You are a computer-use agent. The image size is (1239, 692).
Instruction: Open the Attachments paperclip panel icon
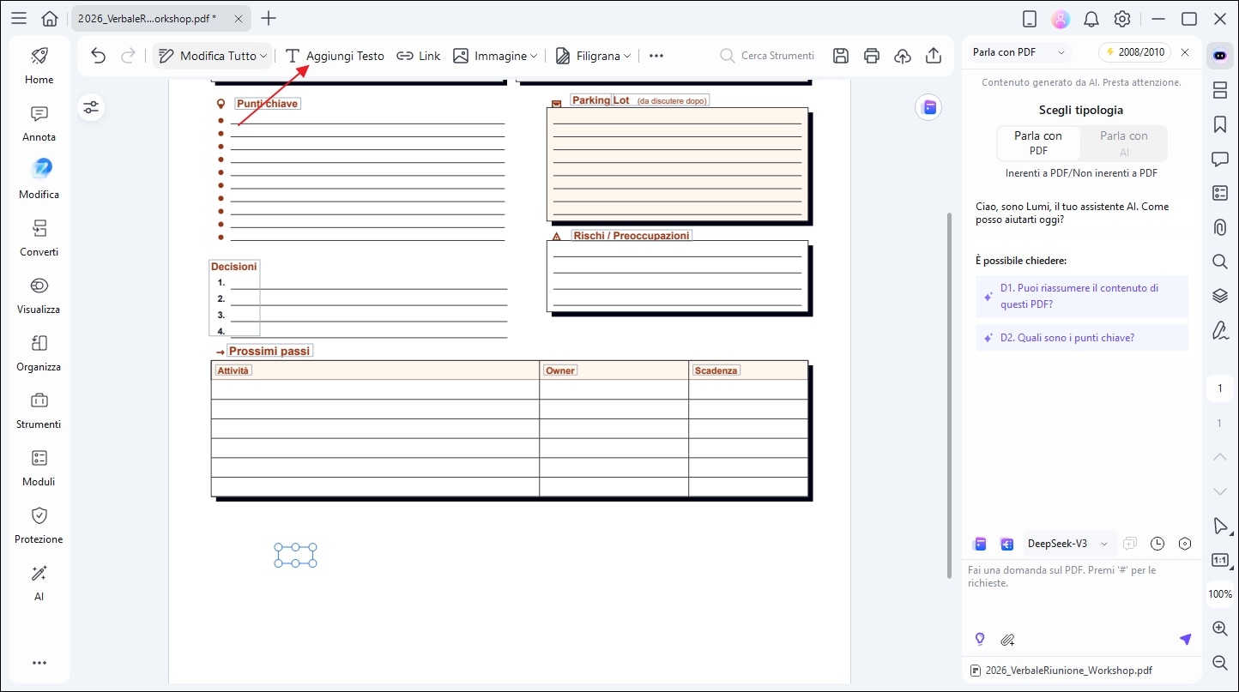(1219, 227)
